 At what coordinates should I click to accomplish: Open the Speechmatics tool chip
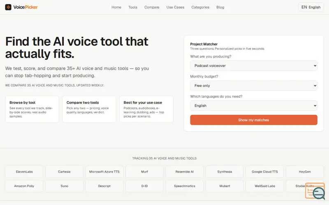click(x=184, y=186)
